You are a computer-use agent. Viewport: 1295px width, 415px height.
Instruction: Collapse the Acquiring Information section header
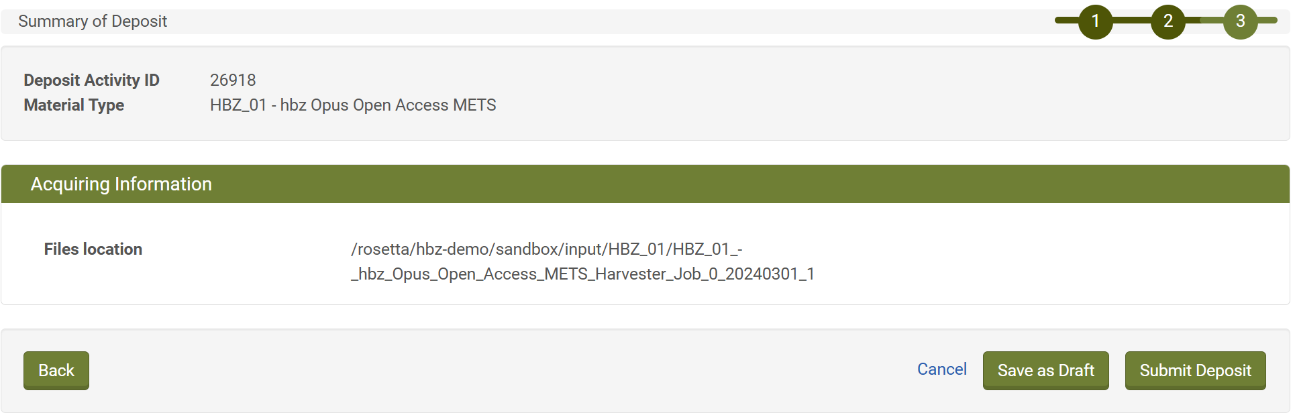pyautogui.click(x=121, y=184)
